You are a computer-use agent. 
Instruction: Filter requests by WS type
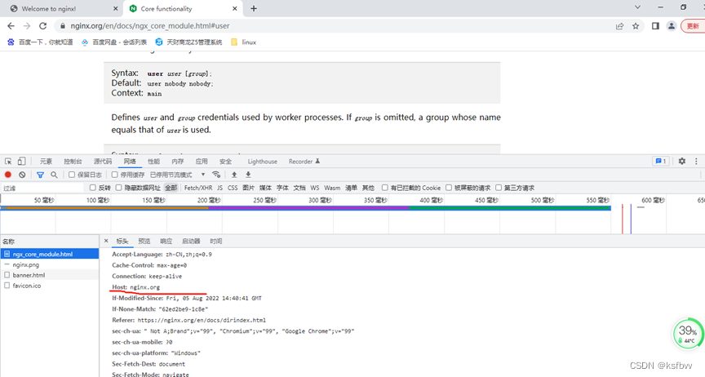pos(315,188)
